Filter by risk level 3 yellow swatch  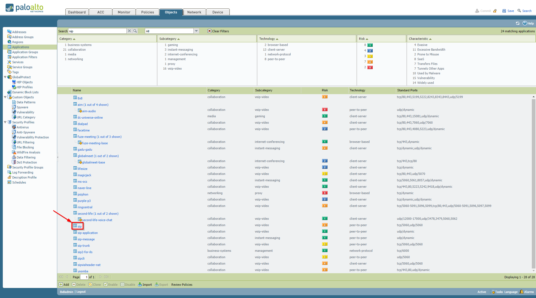[x=370, y=56]
